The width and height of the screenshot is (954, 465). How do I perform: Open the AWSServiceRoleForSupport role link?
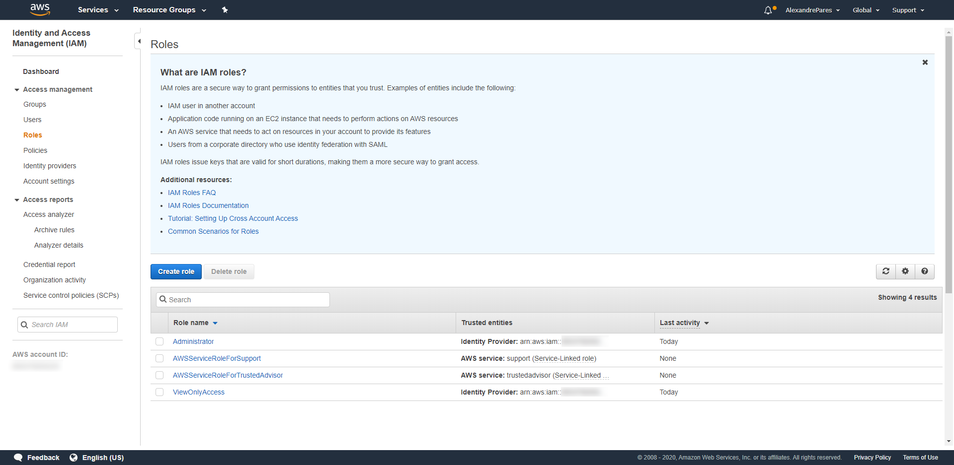click(217, 358)
